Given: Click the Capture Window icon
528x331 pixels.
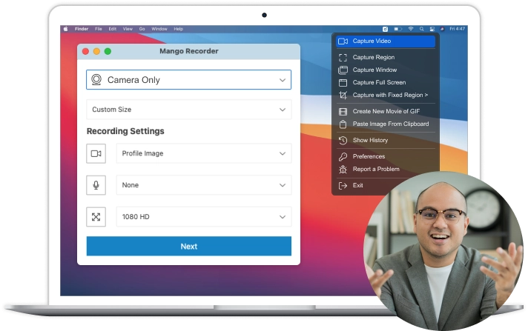Looking at the screenshot, I should 343,70.
